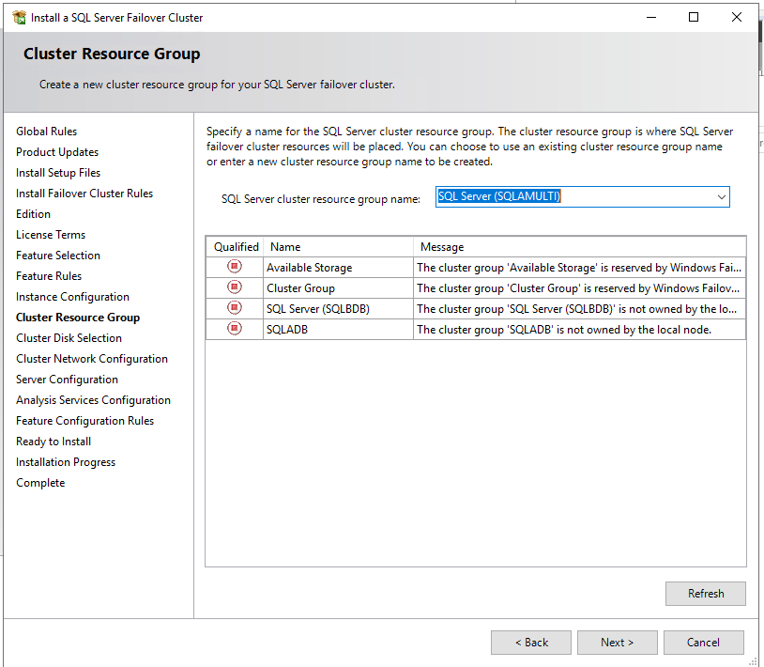This screenshot has width=764, height=667.
Task: Click the SQLBDB not owned message cell
Action: (x=579, y=309)
